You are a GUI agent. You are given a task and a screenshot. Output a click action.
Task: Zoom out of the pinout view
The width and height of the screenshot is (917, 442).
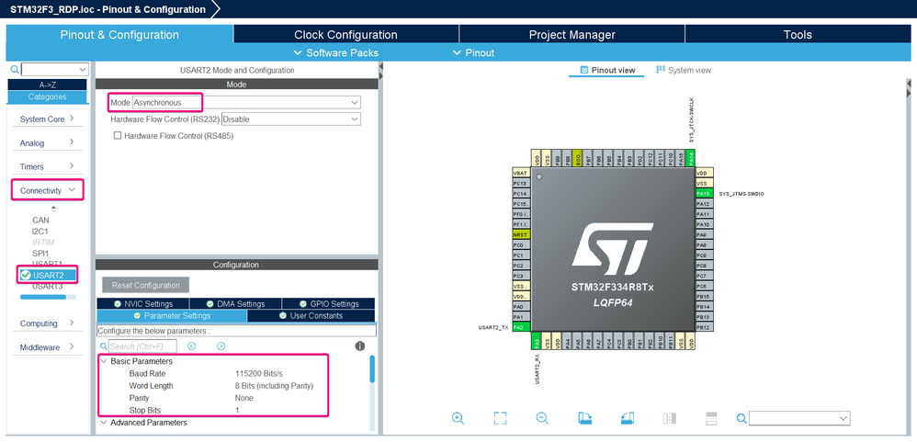pos(542,417)
